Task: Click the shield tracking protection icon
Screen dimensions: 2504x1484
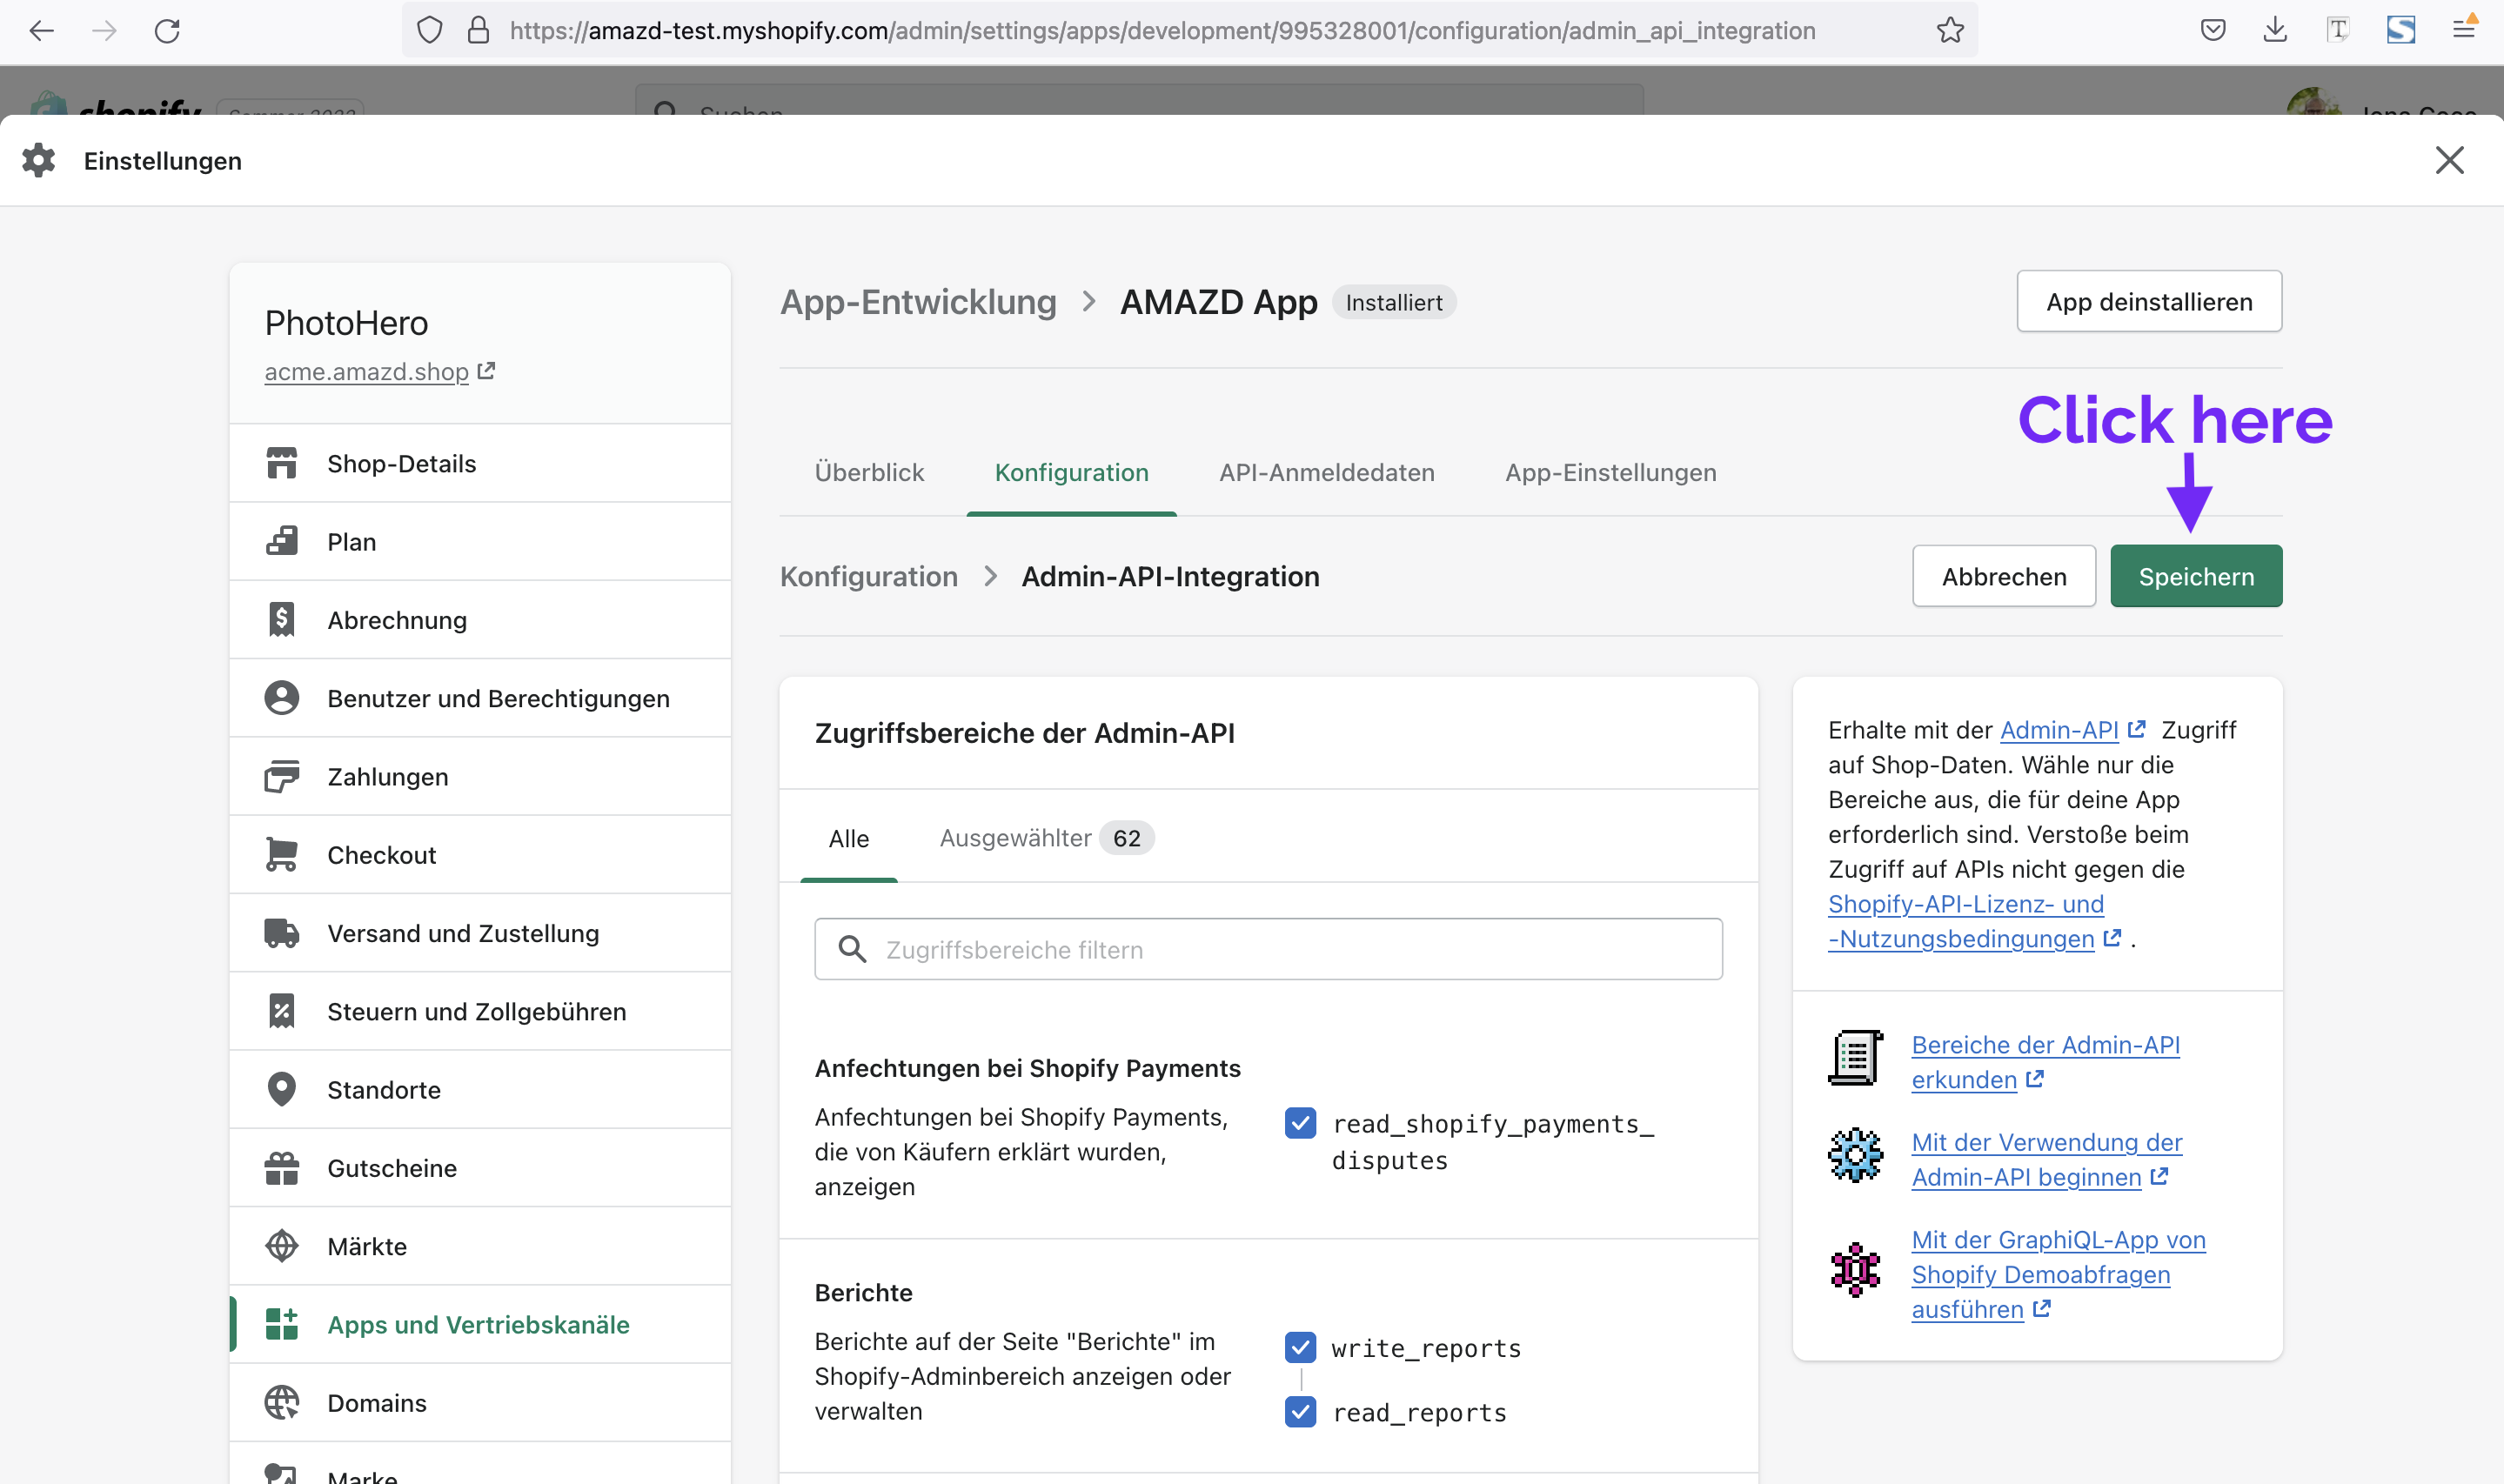Action: [429, 31]
